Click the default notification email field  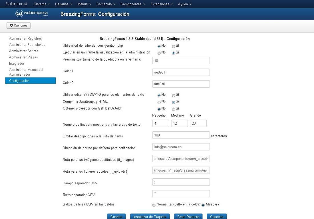tap(181, 147)
